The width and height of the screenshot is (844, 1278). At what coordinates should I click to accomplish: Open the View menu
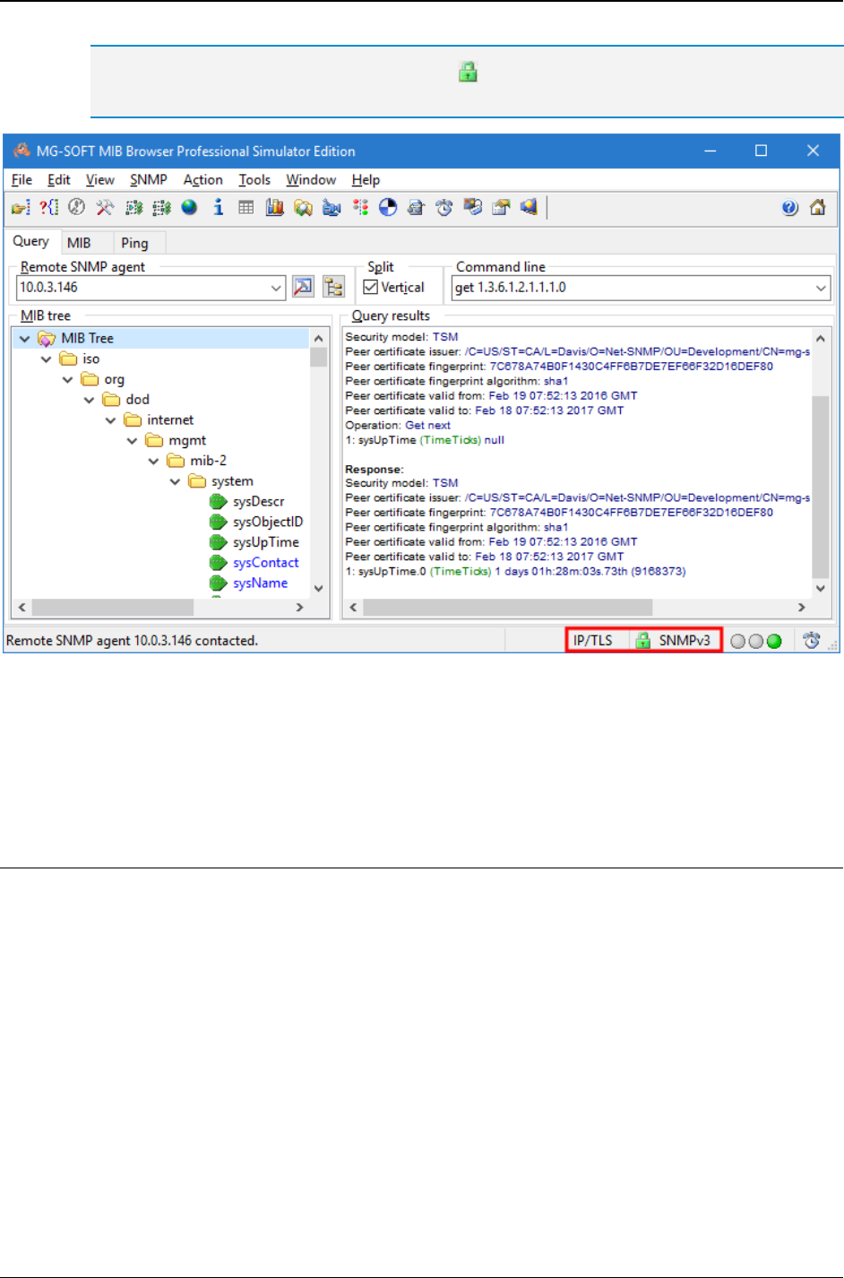coord(100,180)
